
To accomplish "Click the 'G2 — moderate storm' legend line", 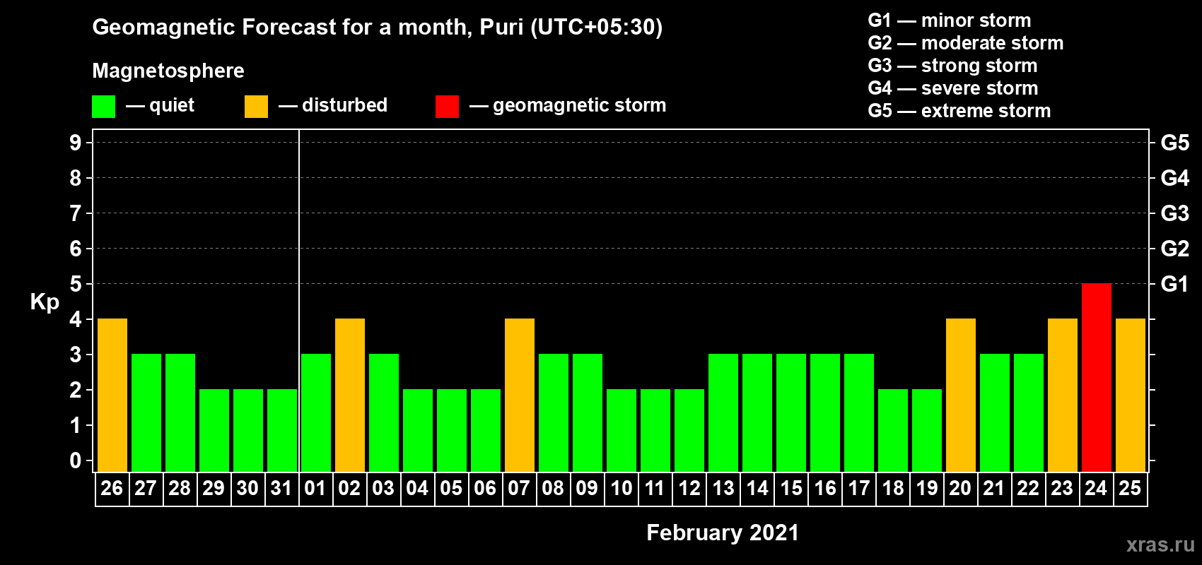I will [x=965, y=43].
